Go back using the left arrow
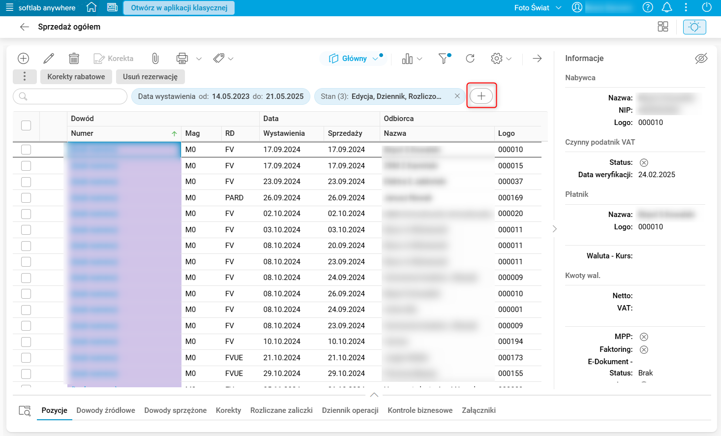The height and width of the screenshot is (436, 721). [24, 27]
